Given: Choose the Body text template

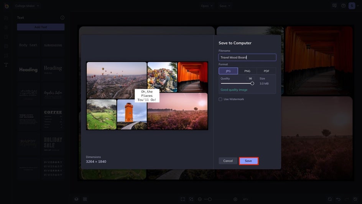Looking at the screenshot, I should pyautogui.click(x=28, y=45).
